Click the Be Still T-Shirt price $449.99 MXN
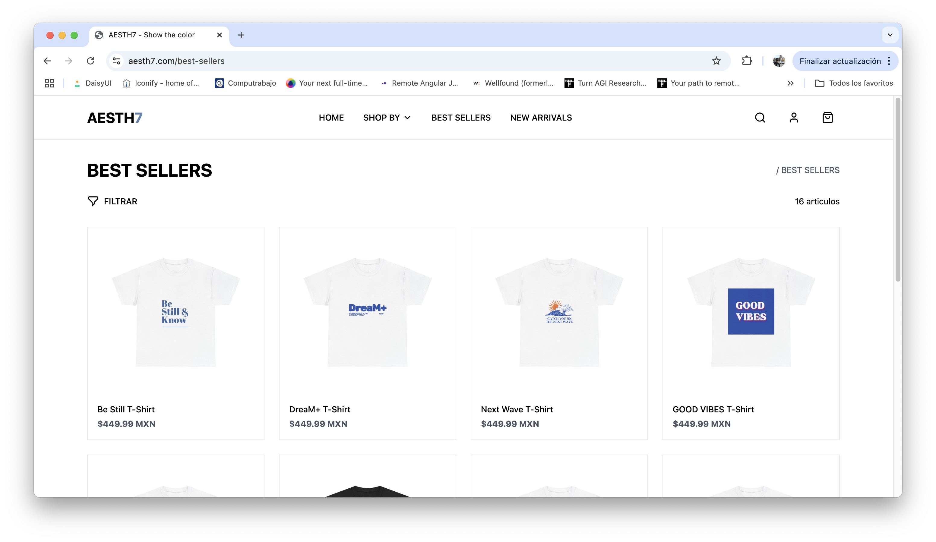The height and width of the screenshot is (542, 936). point(126,424)
